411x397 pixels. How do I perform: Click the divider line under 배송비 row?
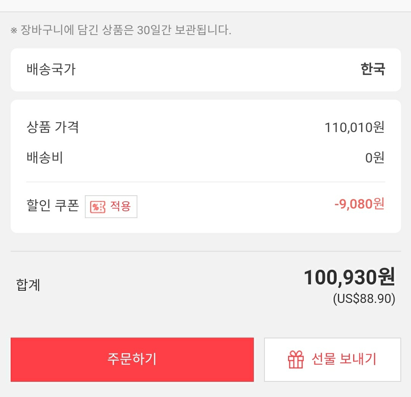pyautogui.click(x=205, y=182)
